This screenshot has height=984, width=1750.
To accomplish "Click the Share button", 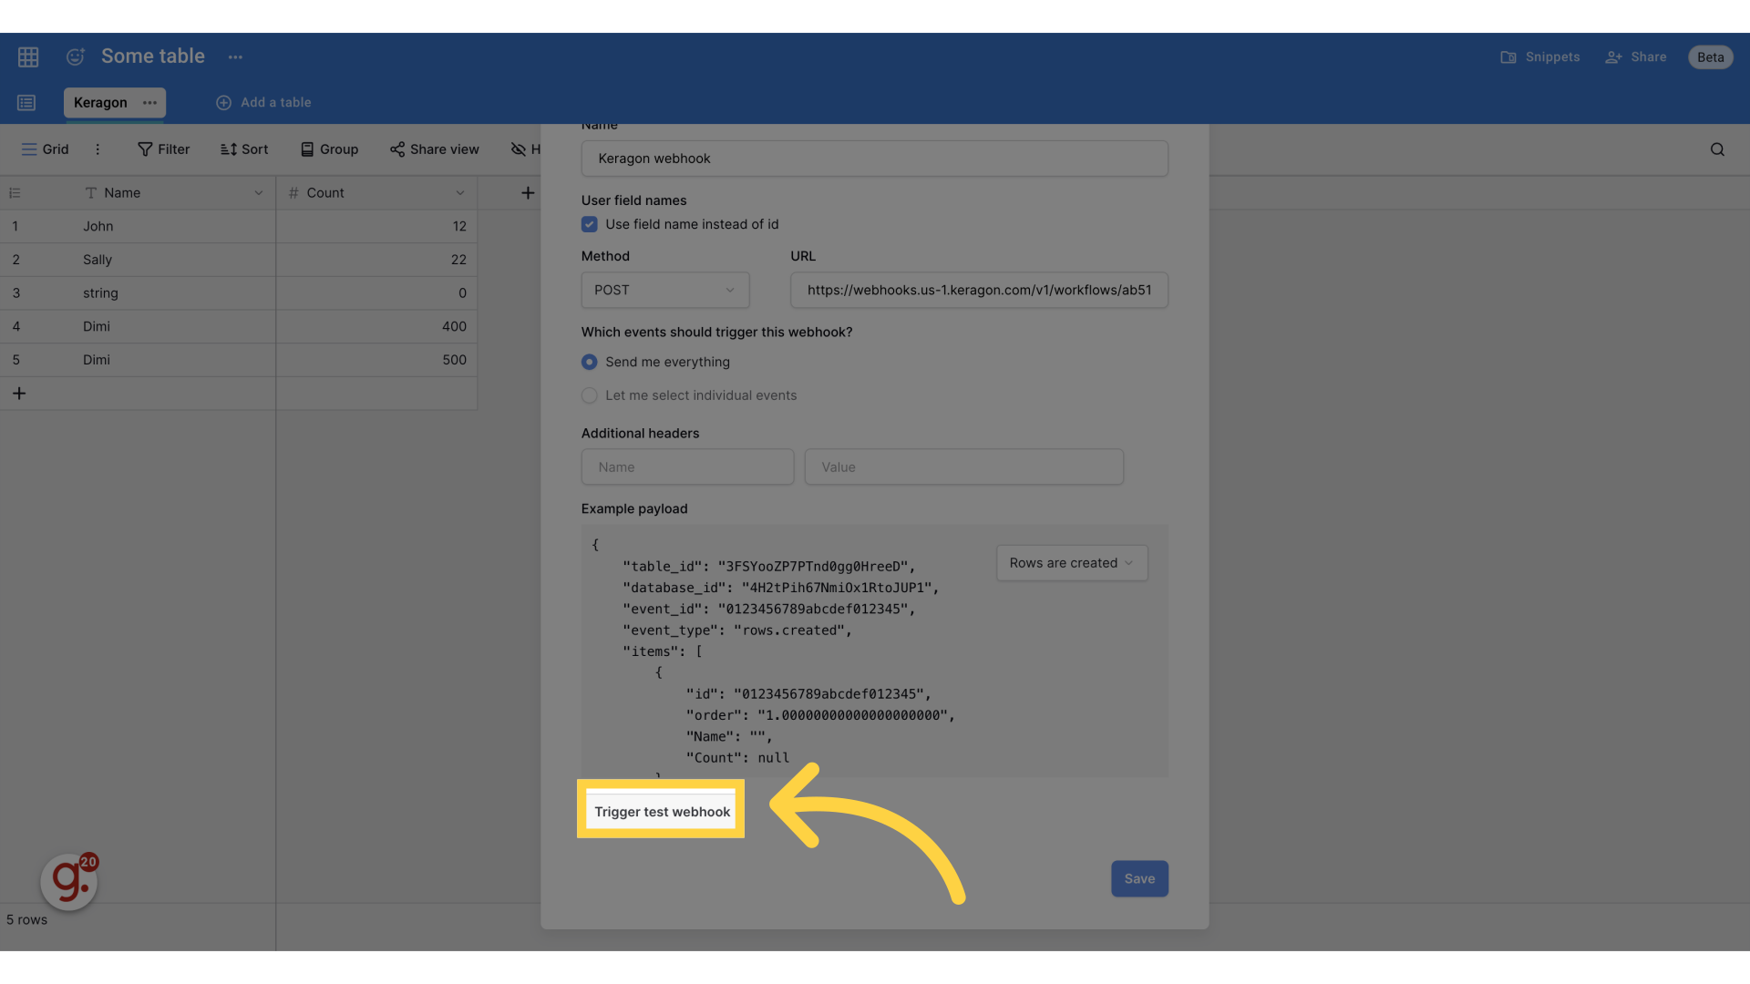I will pos(1636,56).
